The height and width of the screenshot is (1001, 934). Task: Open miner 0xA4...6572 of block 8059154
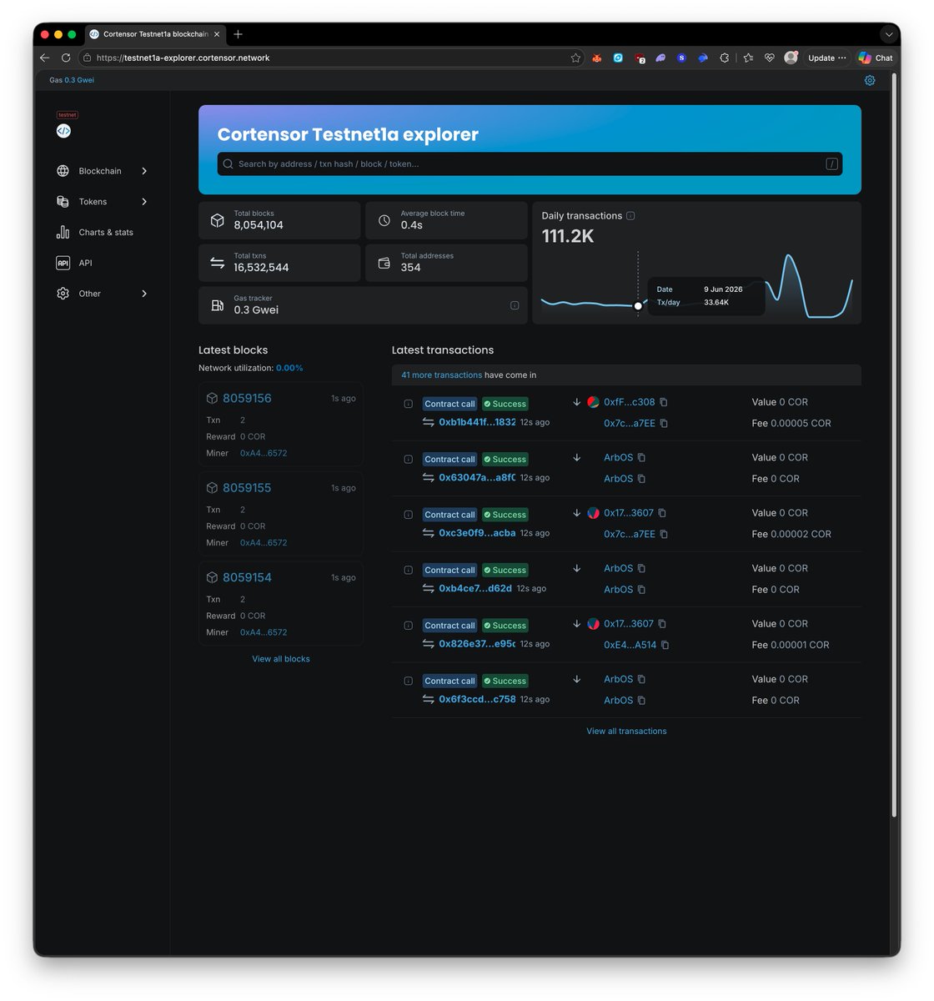tap(264, 632)
